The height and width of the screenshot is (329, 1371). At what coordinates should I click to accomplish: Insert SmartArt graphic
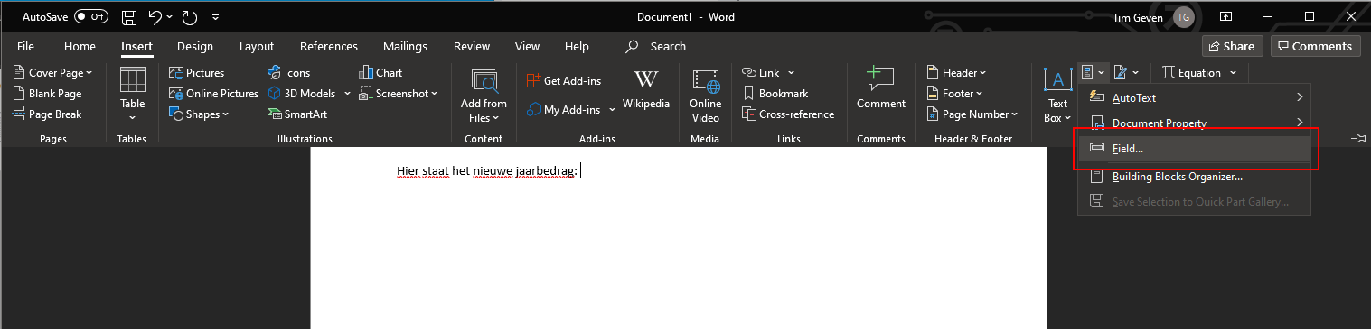(298, 114)
